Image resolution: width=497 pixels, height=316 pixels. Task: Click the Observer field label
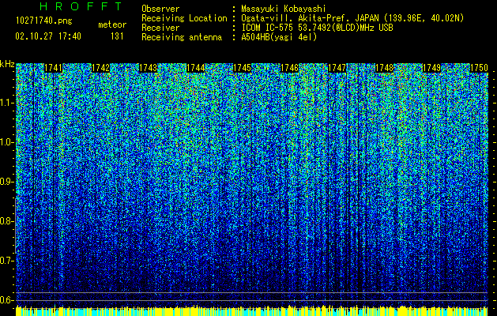click(160, 9)
